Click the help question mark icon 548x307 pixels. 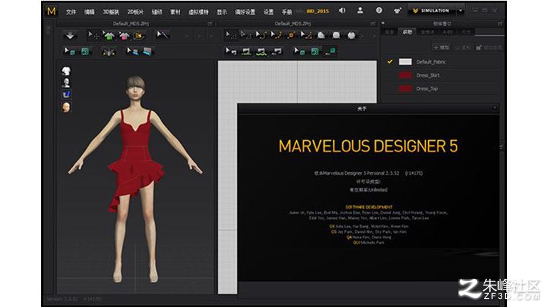[x=379, y=11]
